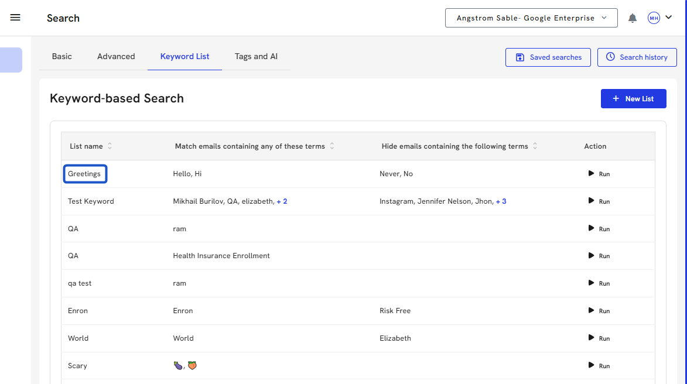Sort by List name column arrows
This screenshot has width=687, height=384.
[110, 146]
